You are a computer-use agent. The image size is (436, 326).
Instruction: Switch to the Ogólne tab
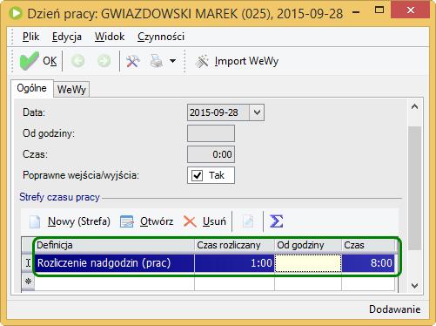[x=32, y=88]
